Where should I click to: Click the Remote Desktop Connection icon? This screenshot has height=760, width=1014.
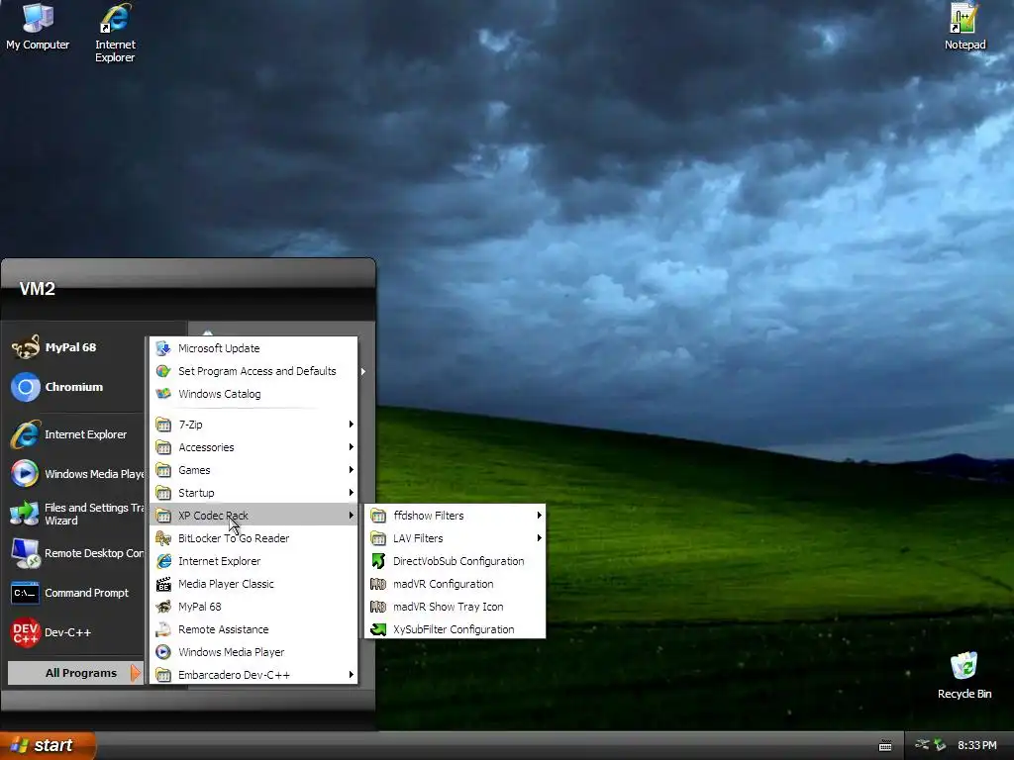(x=25, y=553)
